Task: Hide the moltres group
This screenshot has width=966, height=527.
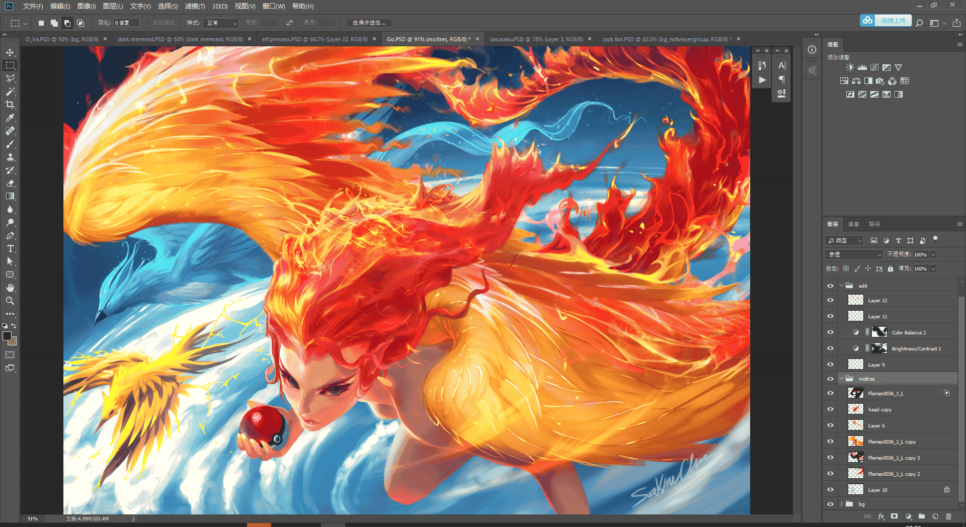Action: pos(830,379)
